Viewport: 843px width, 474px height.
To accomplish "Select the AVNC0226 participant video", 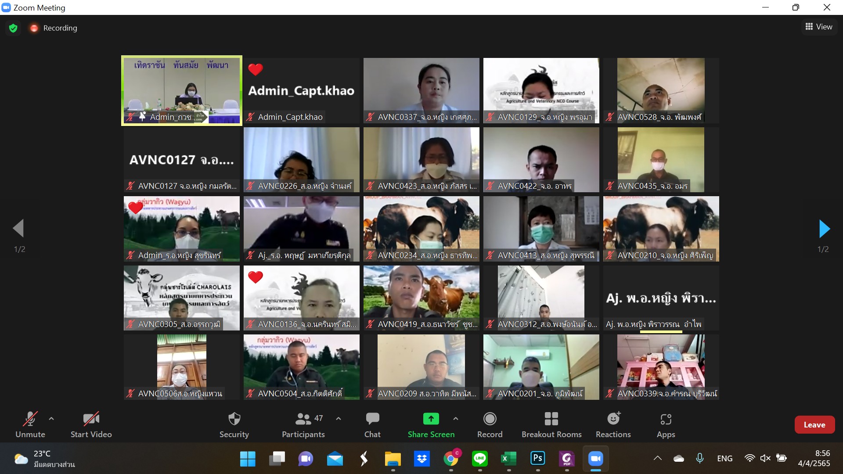I will pyautogui.click(x=302, y=160).
